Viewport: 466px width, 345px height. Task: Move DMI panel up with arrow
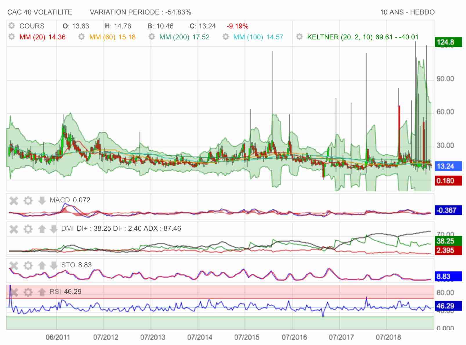(42, 229)
